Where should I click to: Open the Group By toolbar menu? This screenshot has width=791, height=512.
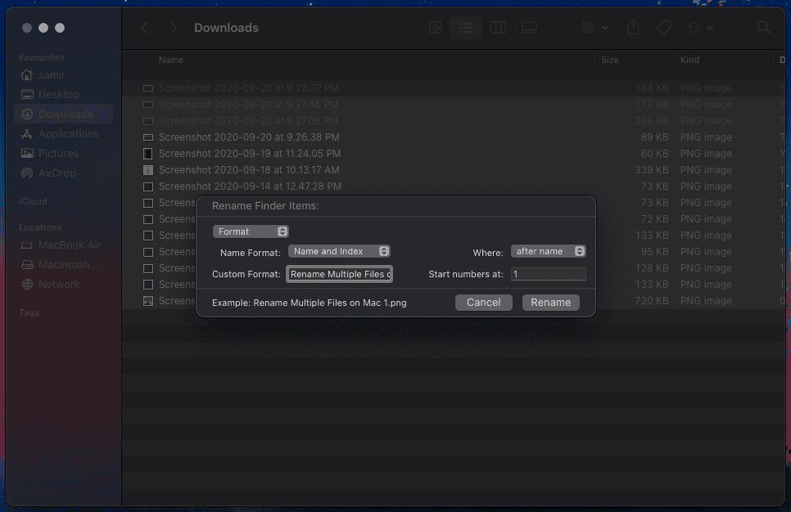594,28
